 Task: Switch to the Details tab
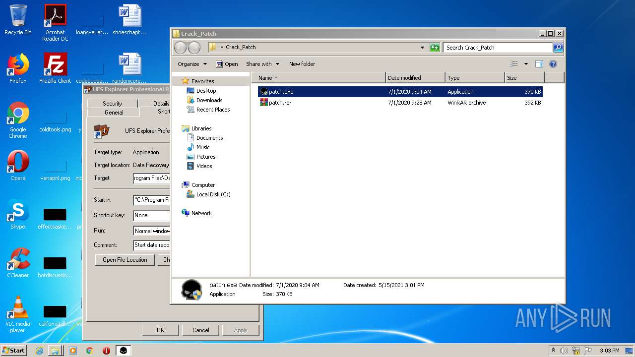(x=155, y=103)
